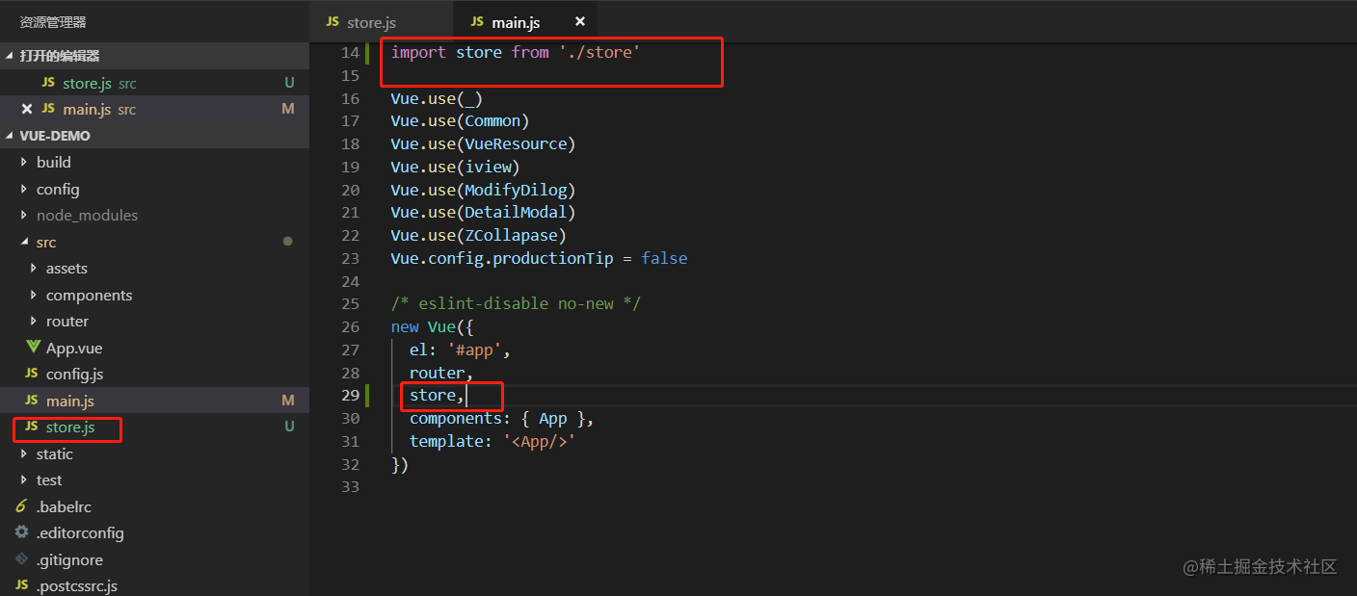Image resolution: width=1357 pixels, height=596 pixels.
Task: Click the 资源管理器 panel title
Action: pyautogui.click(x=53, y=21)
